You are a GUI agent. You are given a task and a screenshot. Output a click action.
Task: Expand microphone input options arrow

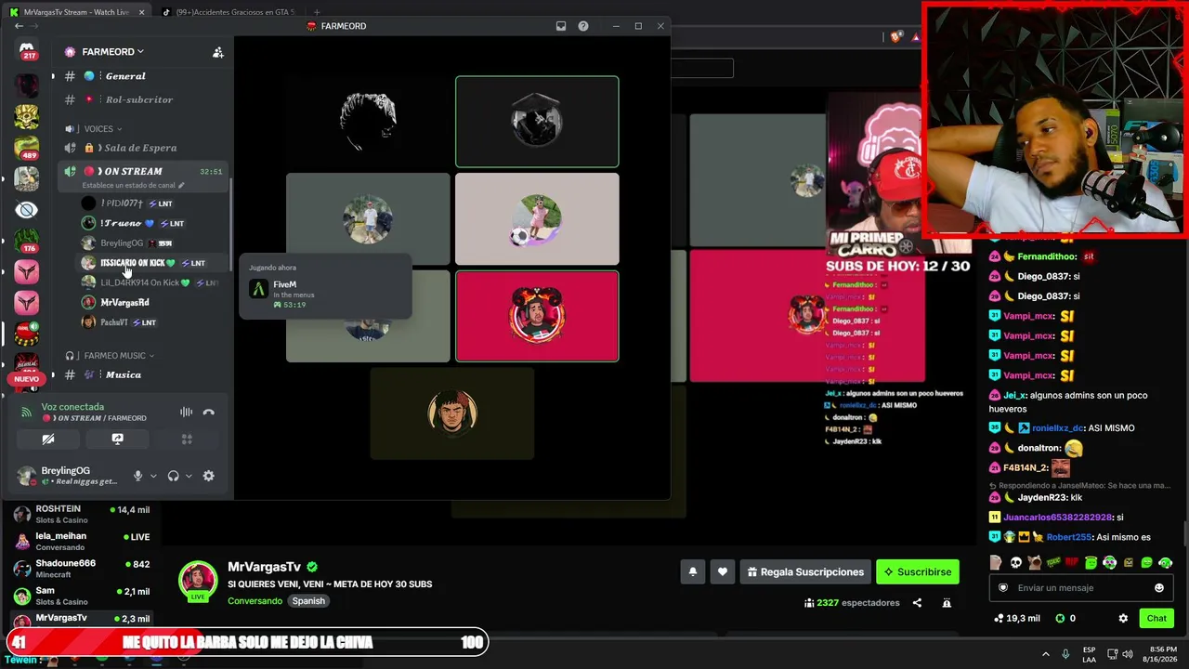(x=153, y=476)
